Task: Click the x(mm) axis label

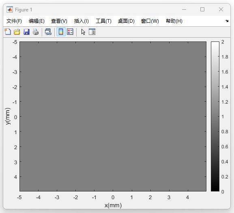Action: (113, 205)
